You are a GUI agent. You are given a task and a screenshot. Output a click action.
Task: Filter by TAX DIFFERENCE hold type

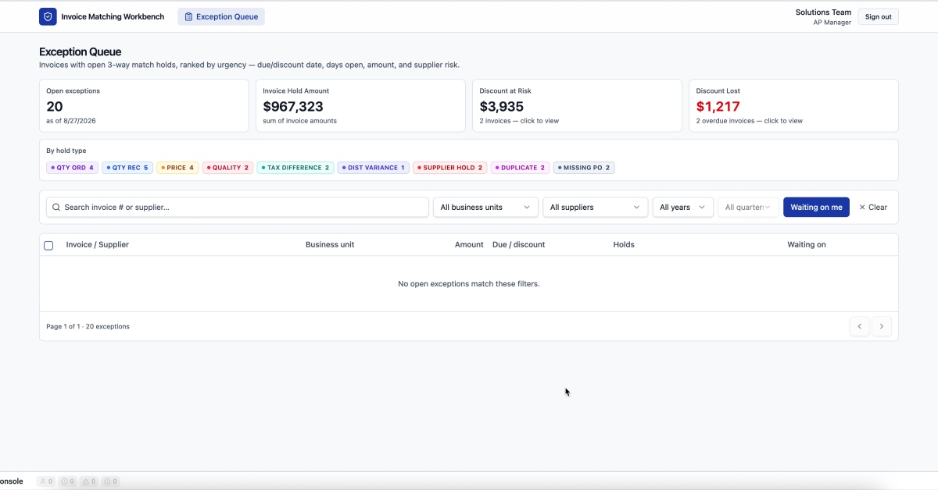[295, 168]
